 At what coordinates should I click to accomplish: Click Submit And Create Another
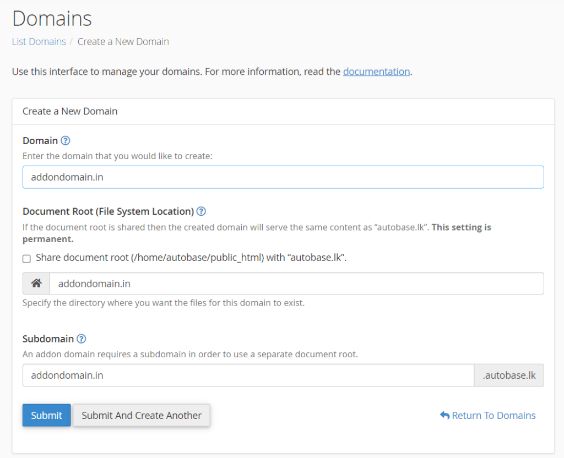click(x=141, y=415)
